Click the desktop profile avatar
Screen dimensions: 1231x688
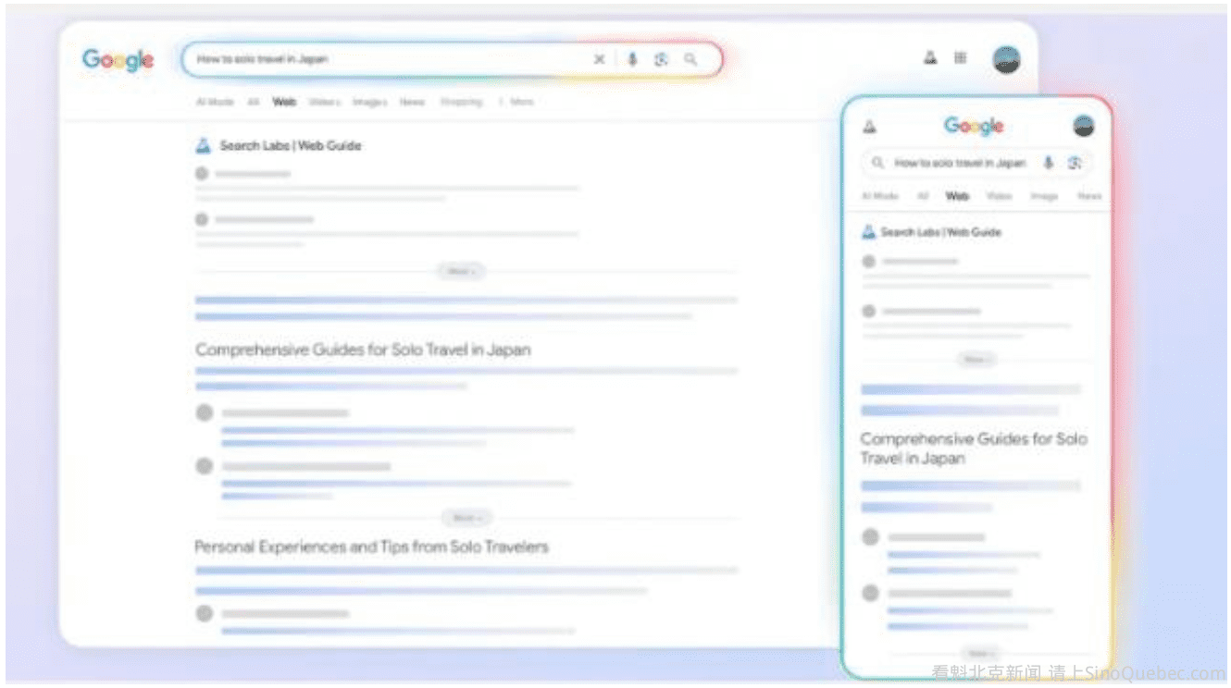coord(1006,59)
